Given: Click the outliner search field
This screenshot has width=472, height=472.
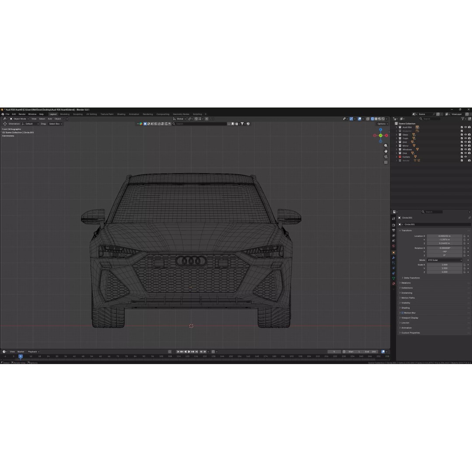Looking at the screenshot, I should (430, 119).
